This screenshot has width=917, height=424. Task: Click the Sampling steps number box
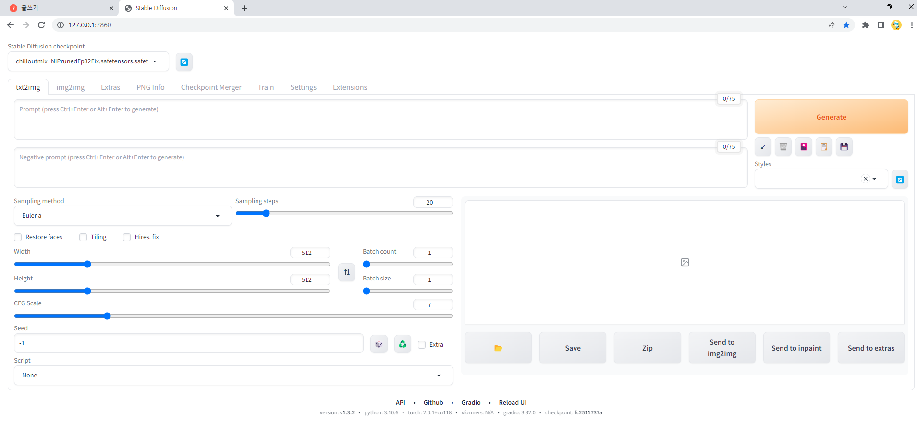click(433, 202)
